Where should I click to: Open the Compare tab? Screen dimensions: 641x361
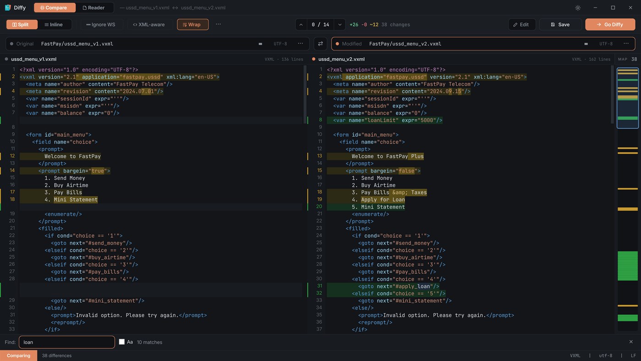55,8
